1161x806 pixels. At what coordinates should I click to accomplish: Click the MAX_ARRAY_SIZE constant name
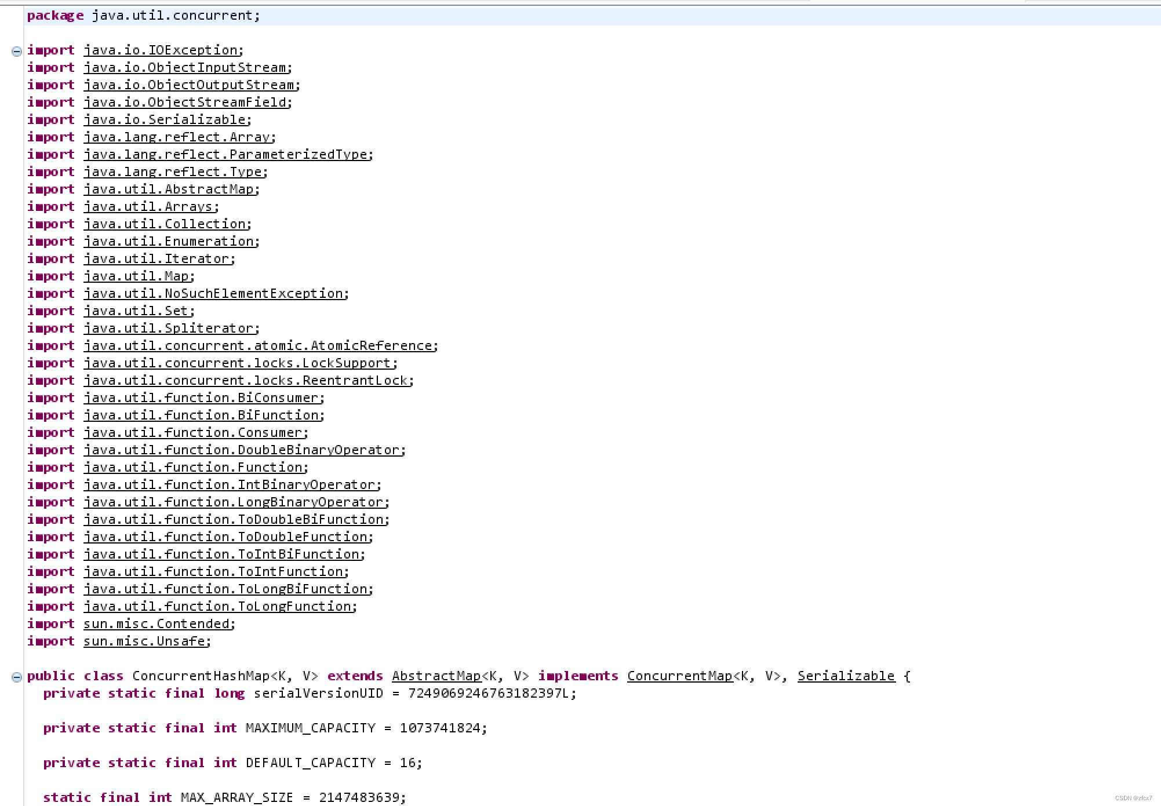click(236, 798)
